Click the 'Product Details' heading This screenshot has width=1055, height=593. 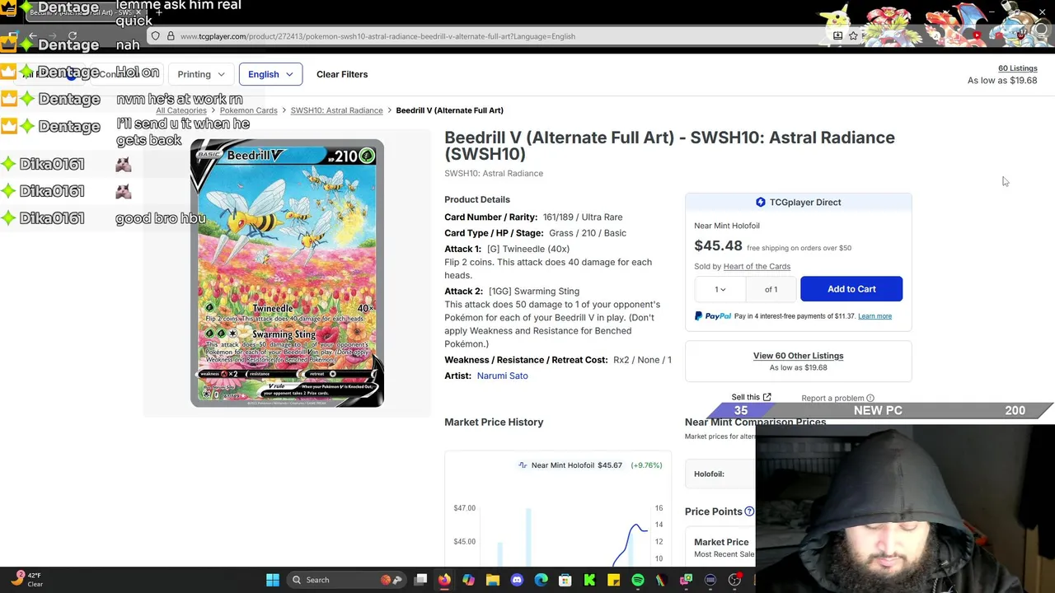(477, 199)
